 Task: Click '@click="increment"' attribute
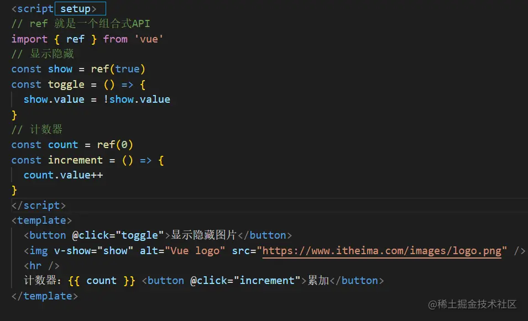coord(245,281)
